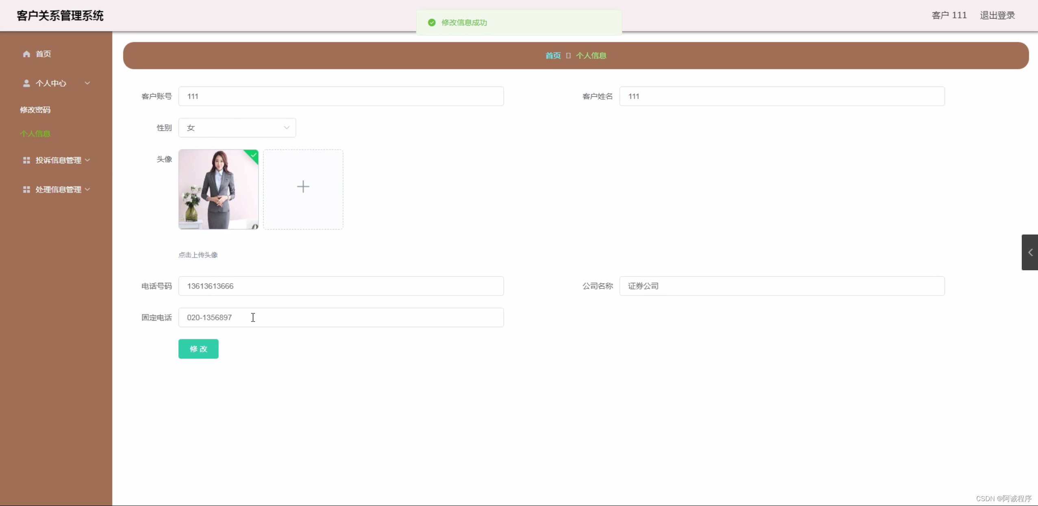The height and width of the screenshot is (506, 1038).
Task: Click the collapse arrow on right screen edge
Action: [1030, 252]
